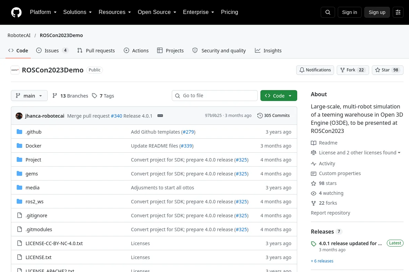Viewport: 409px width, 272px height.
Task: Expand the commit message ellipsis
Action: 160,116
